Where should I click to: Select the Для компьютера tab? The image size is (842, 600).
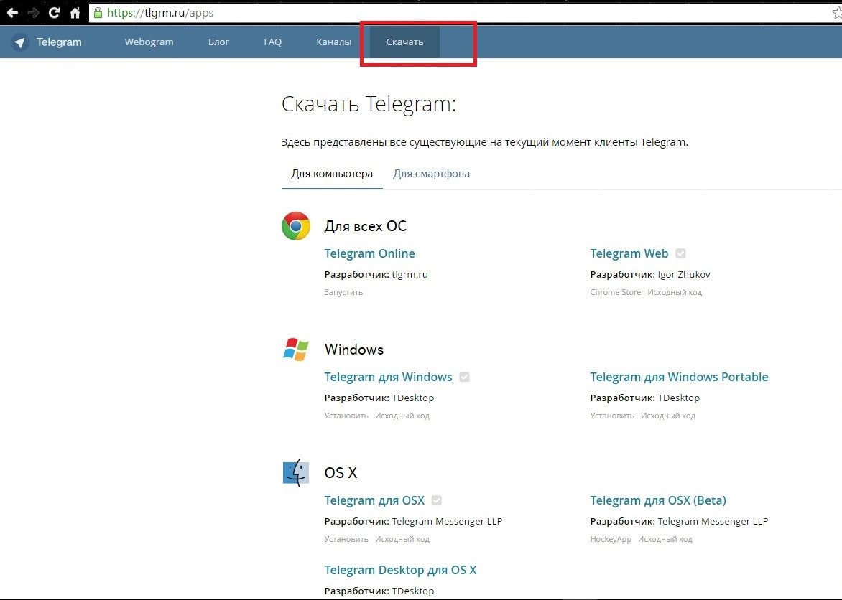(x=332, y=174)
